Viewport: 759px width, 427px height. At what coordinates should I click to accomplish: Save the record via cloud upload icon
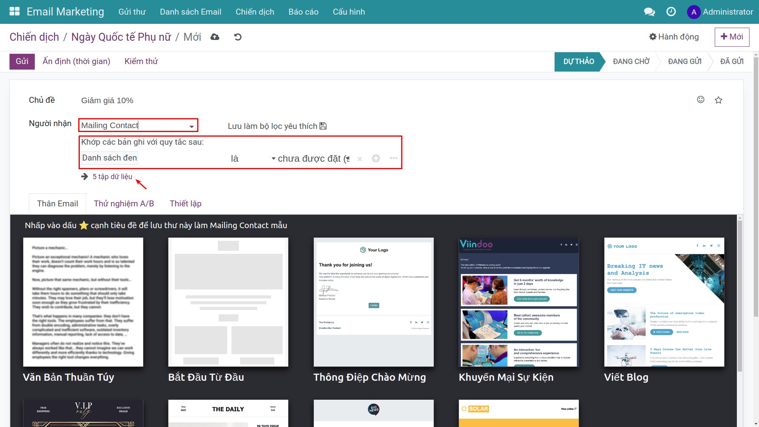point(215,37)
